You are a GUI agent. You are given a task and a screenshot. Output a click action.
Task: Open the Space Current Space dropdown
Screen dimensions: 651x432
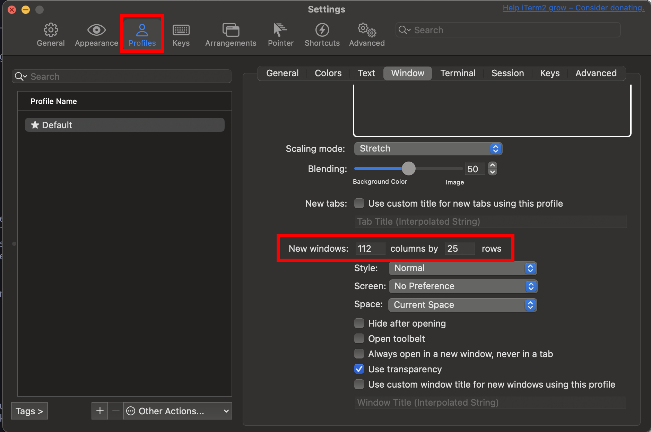coord(463,305)
